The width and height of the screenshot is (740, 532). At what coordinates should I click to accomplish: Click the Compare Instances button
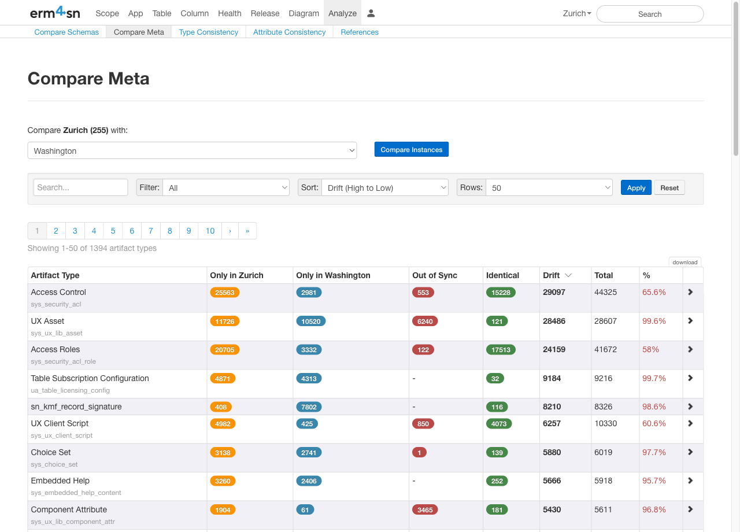(411, 149)
